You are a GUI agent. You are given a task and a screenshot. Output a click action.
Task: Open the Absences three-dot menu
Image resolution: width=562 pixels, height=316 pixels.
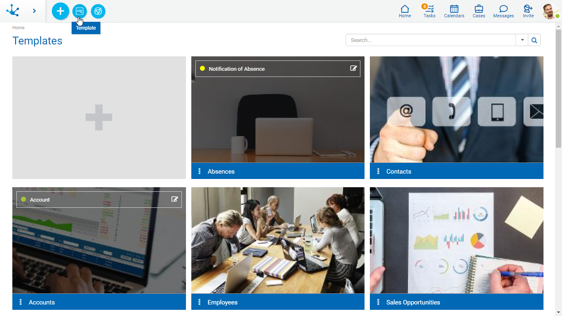click(x=200, y=171)
